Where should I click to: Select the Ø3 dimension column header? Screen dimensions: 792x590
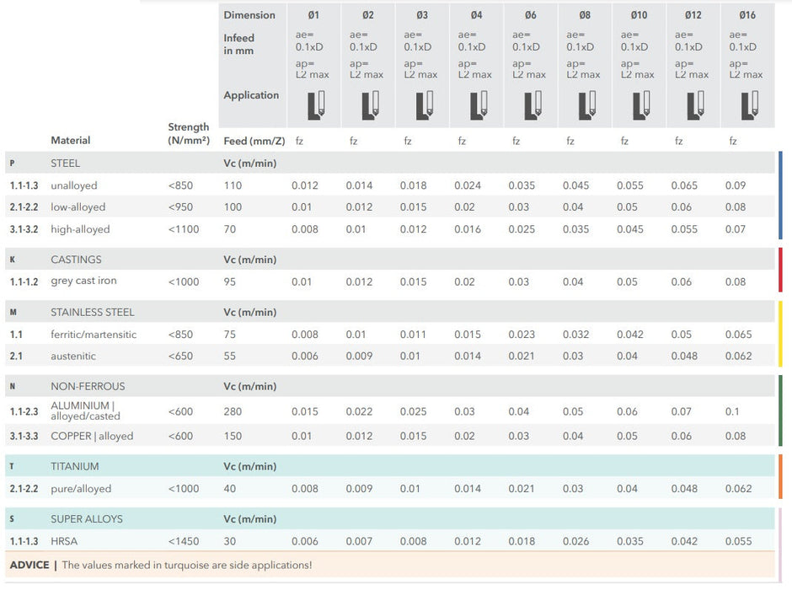pos(422,15)
